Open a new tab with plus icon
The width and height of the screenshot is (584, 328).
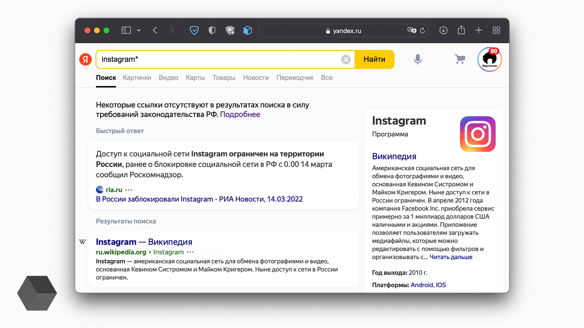click(478, 30)
